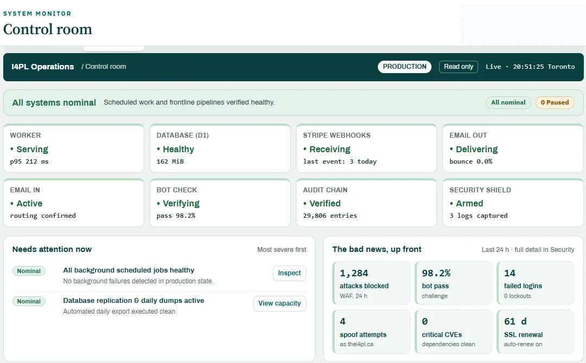Click the 0 Paused pill
586x363 pixels.
pyautogui.click(x=555, y=102)
